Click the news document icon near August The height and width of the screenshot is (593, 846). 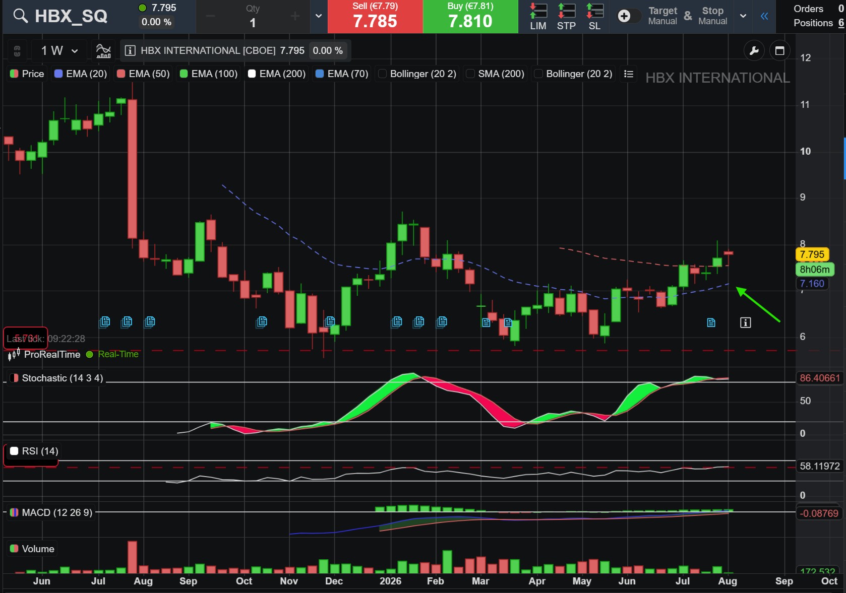(711, 322)
